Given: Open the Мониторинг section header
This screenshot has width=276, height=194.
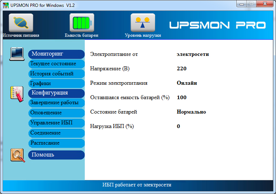Looking at the screenshot, I should click(x=56, y=54).
